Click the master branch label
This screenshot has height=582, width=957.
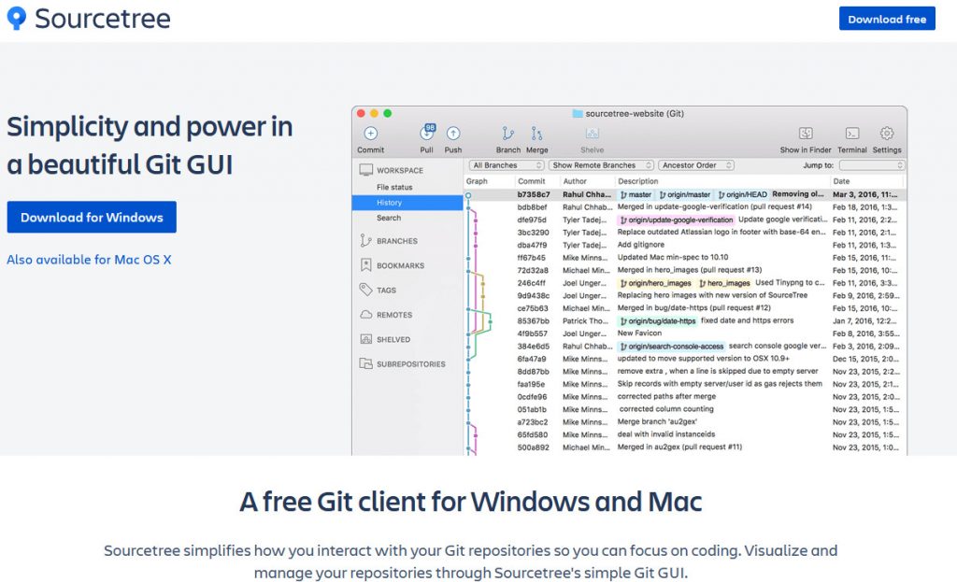pyautogui.click(x=636, y=194)
